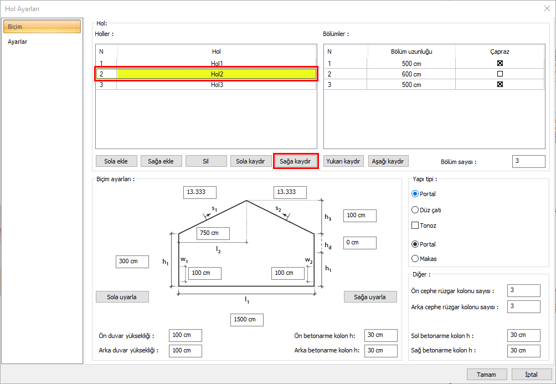Select Hol1 row in Holler list
Image resolution: width=556 pixels, height=384 pixels.
pos(217,64)
